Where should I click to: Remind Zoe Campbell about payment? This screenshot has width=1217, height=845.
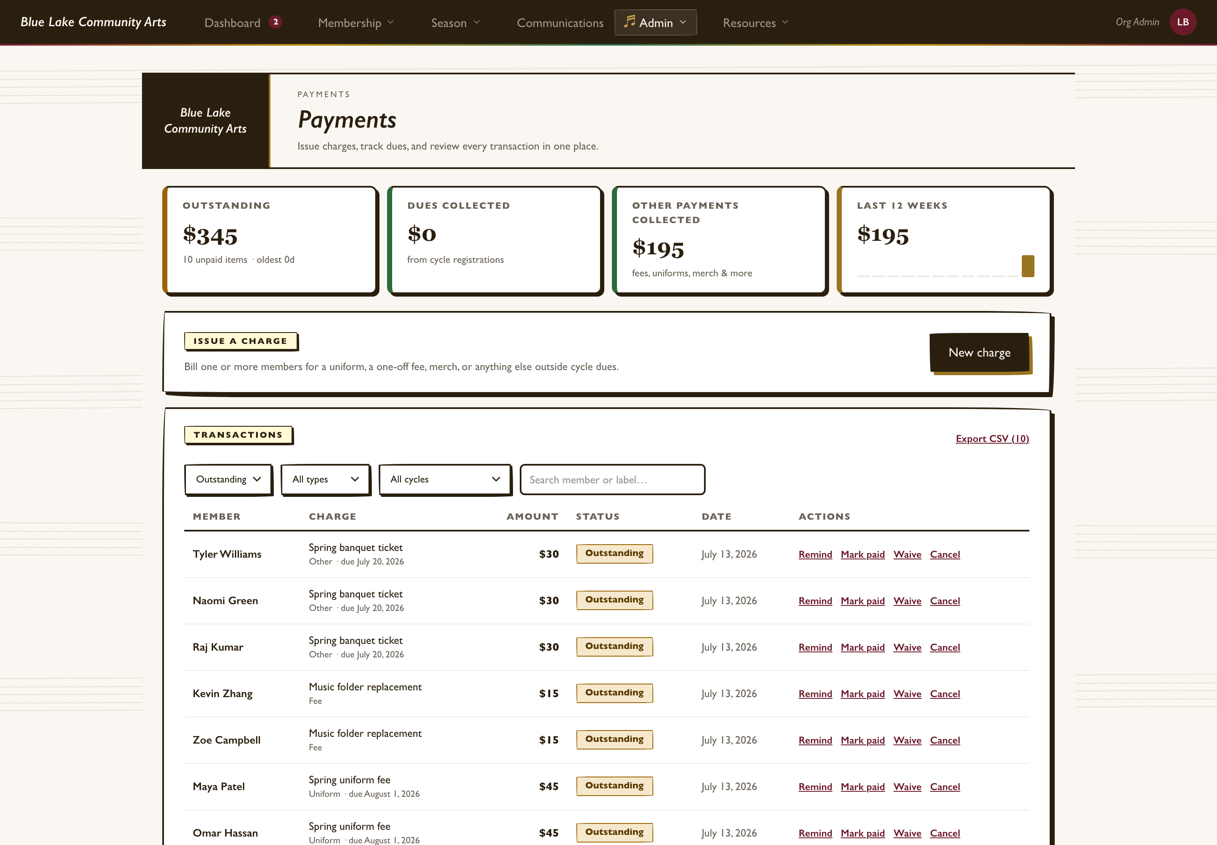click(x=815, y=741)
